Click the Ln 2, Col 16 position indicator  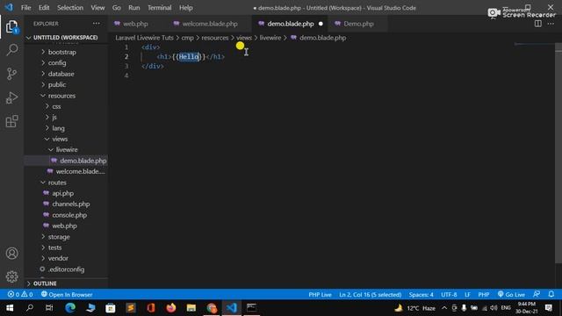pyautogui.click(x=371, y=295)
